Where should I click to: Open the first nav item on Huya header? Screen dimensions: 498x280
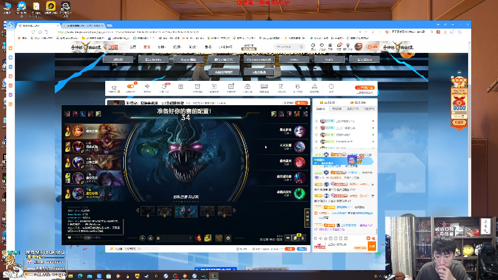tap(133, 47)
